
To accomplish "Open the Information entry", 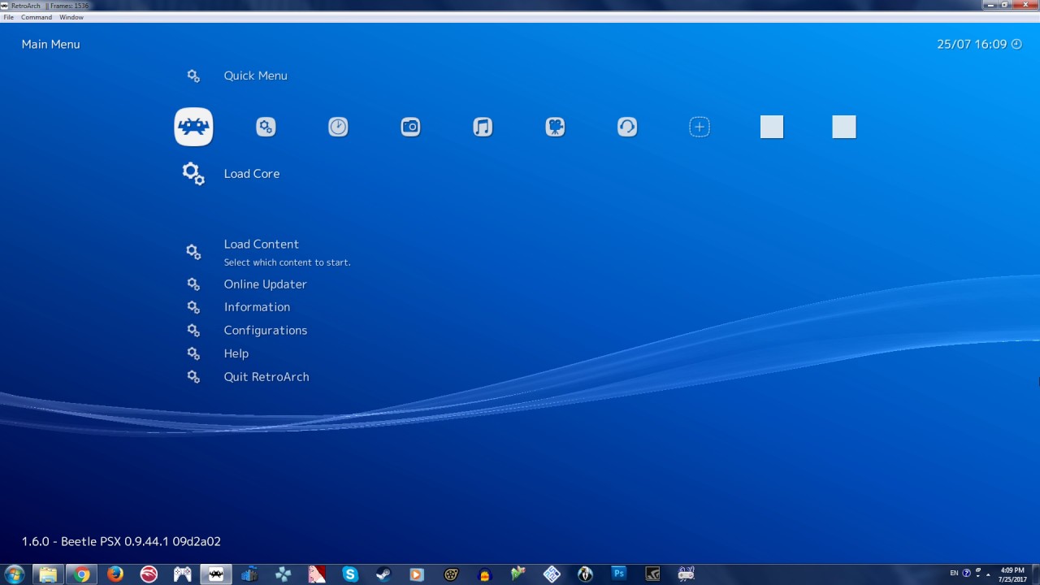I will 257,307.
